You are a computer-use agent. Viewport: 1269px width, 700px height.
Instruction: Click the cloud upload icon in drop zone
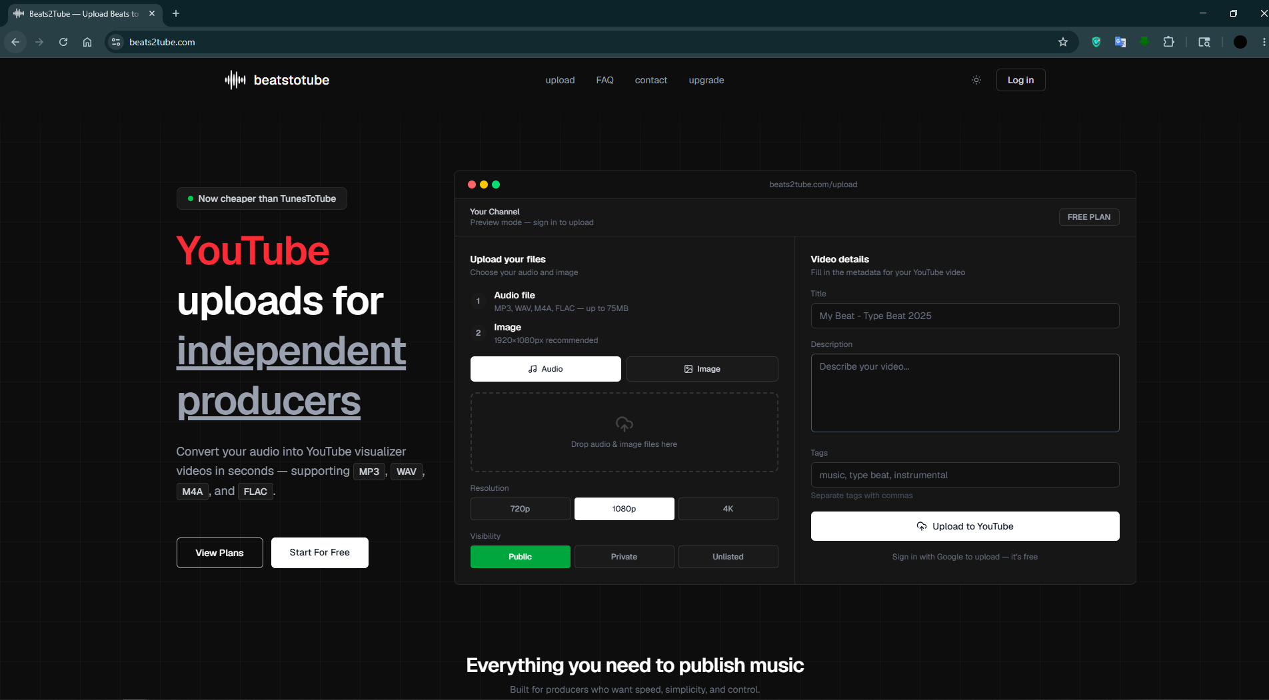624,424
